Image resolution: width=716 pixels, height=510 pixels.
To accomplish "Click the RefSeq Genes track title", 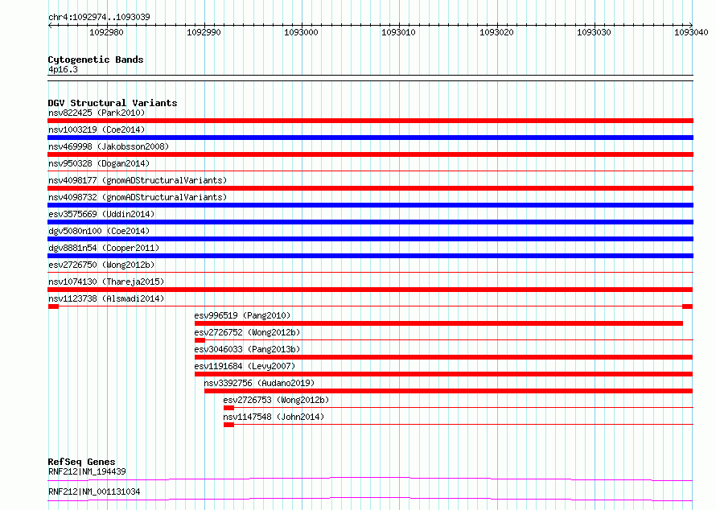I will coord(81,462).
